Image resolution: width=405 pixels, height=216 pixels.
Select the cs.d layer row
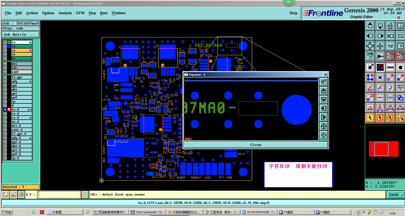(x=22, y=118)
